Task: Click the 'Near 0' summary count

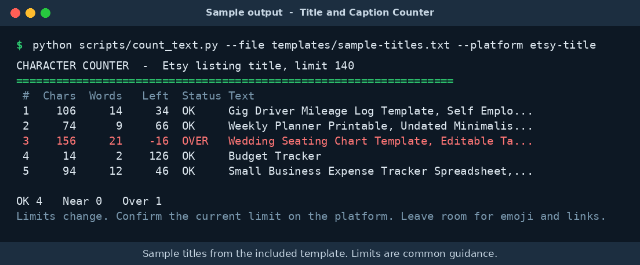Action: [82, 201]
